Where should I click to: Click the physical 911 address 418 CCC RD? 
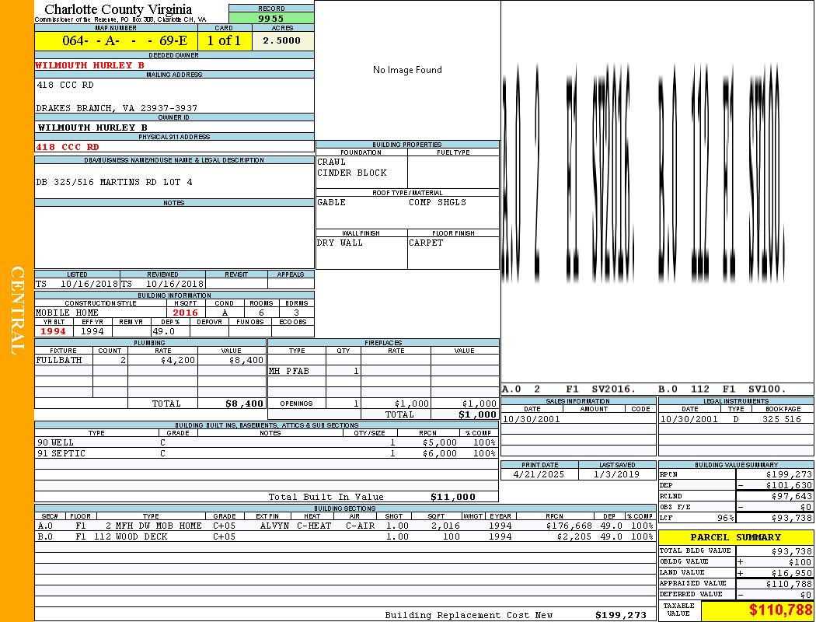[x=67, y=147]
